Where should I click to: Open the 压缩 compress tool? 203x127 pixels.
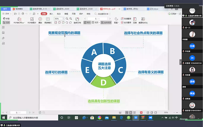pos(135,20)
